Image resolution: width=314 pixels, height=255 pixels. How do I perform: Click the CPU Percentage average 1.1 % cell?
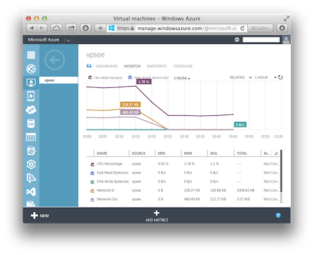215,164
